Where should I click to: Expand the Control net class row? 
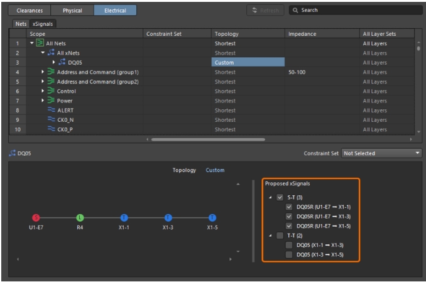click(43, 91)
